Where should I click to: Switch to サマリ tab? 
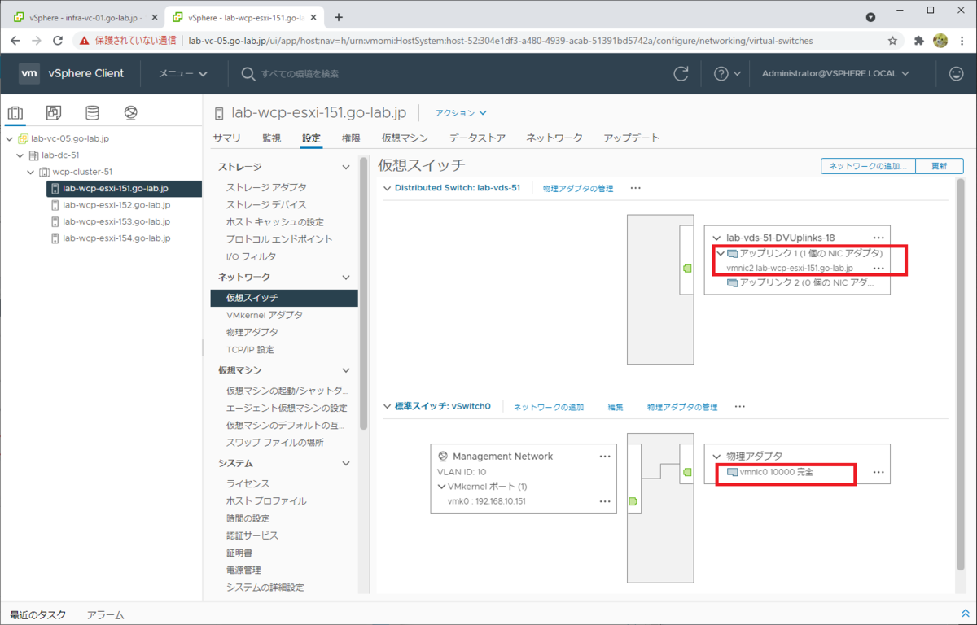pyautogui.click(x=227, y=138)
